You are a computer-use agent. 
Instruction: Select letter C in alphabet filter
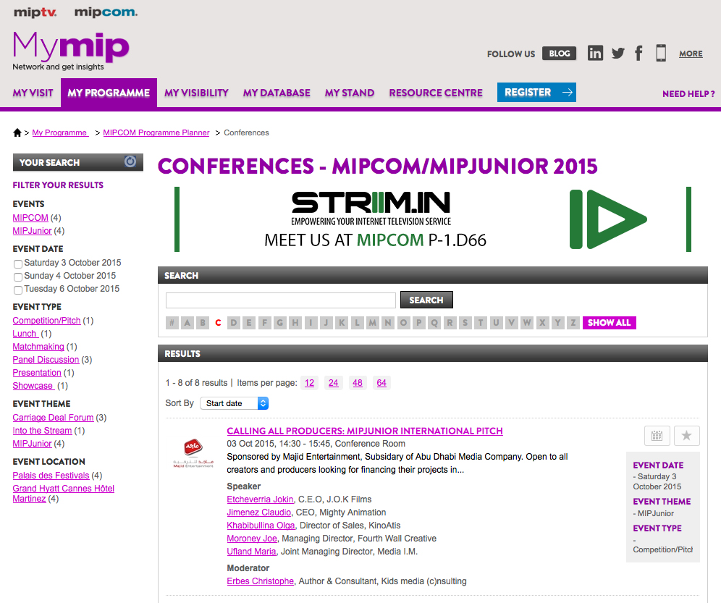(218, 322)
